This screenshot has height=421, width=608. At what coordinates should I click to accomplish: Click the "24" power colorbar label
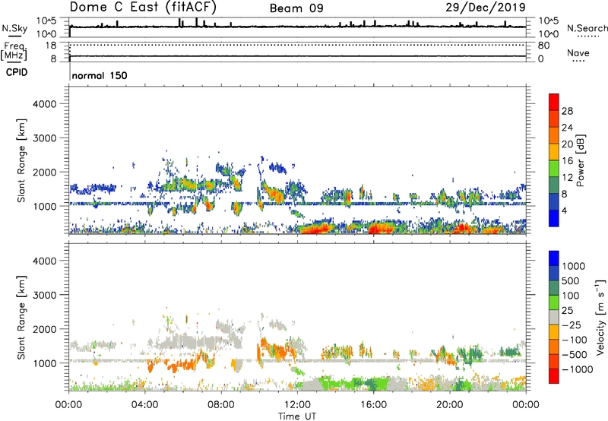point(567,128)
